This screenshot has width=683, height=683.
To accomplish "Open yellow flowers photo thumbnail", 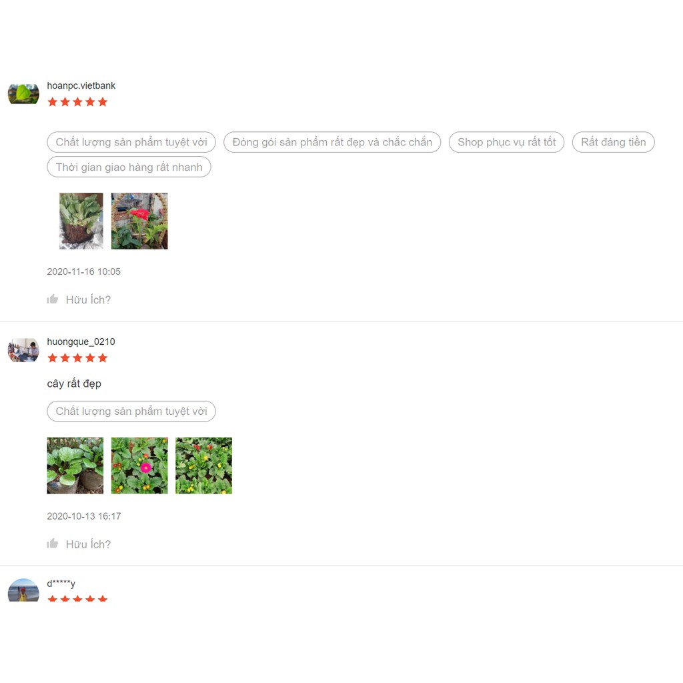I will coord(204,465).
